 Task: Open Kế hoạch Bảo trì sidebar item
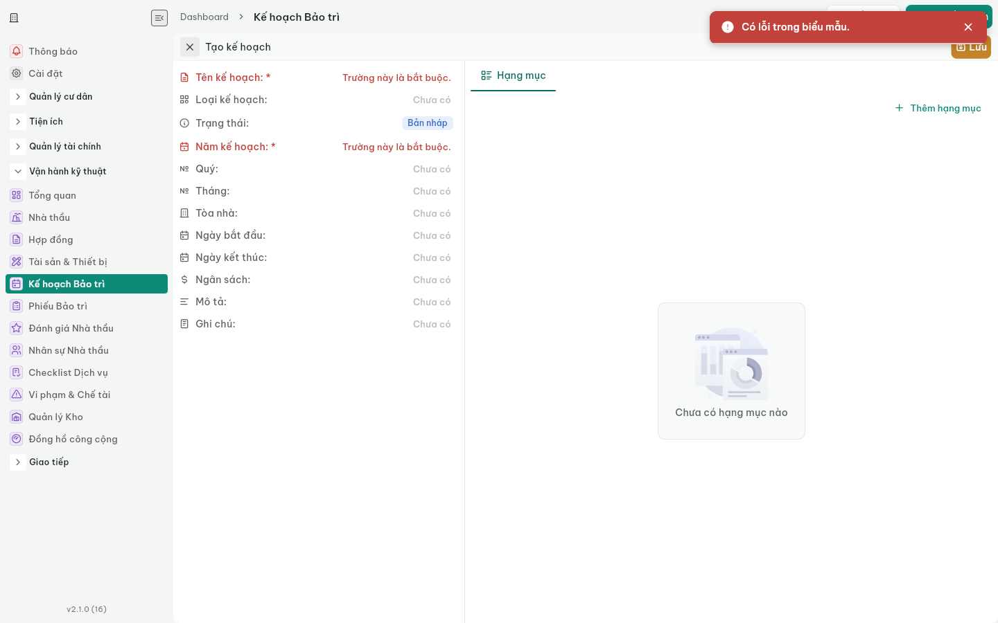[87, 284]
